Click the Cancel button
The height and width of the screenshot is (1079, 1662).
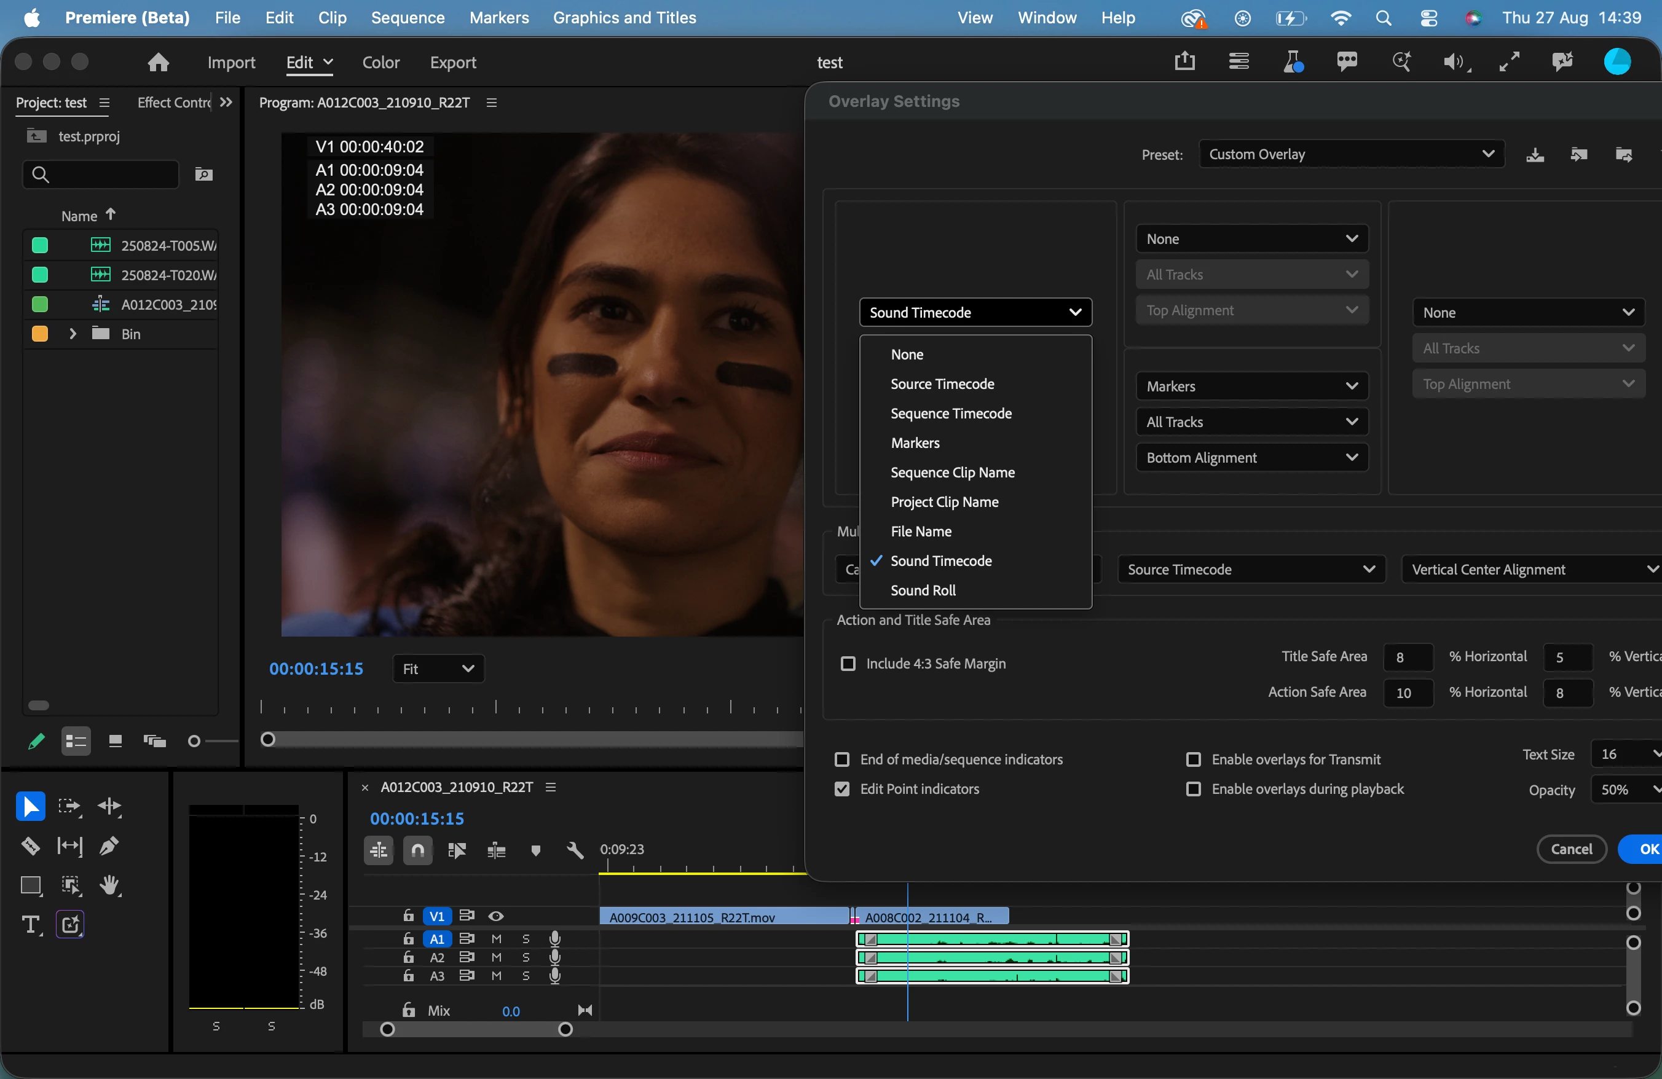pyautogui.click(x=1571, y=849)
